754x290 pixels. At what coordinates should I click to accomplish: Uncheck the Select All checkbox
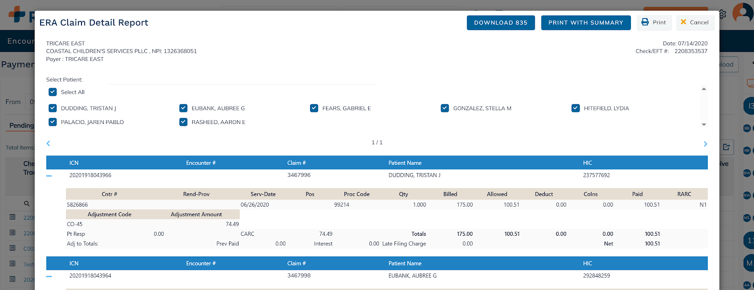point(53,92)
